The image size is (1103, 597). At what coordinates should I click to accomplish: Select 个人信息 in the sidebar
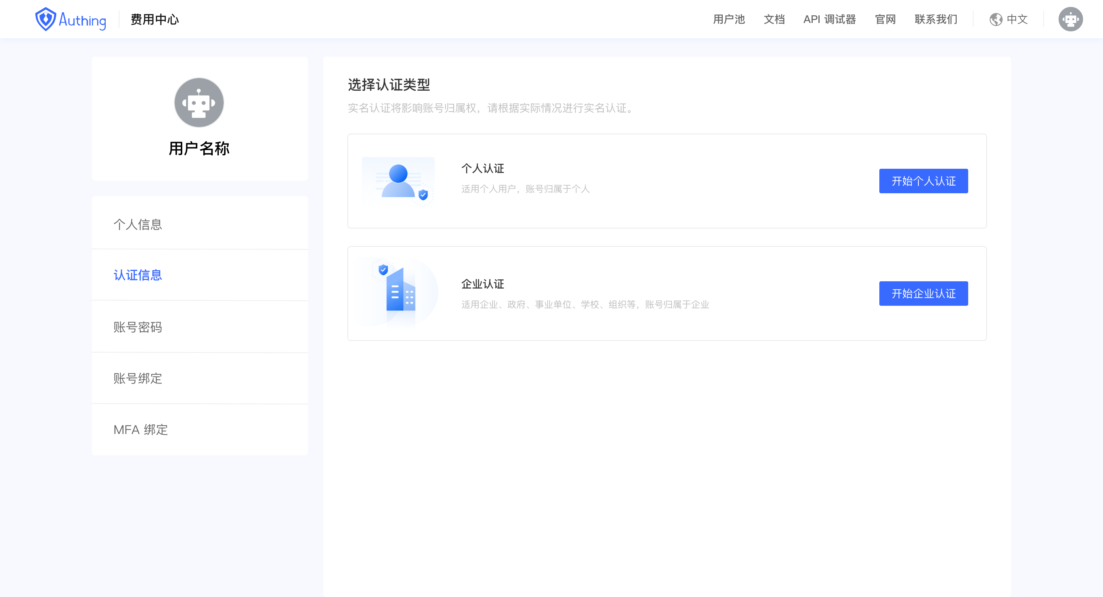[x=138, y=224]
